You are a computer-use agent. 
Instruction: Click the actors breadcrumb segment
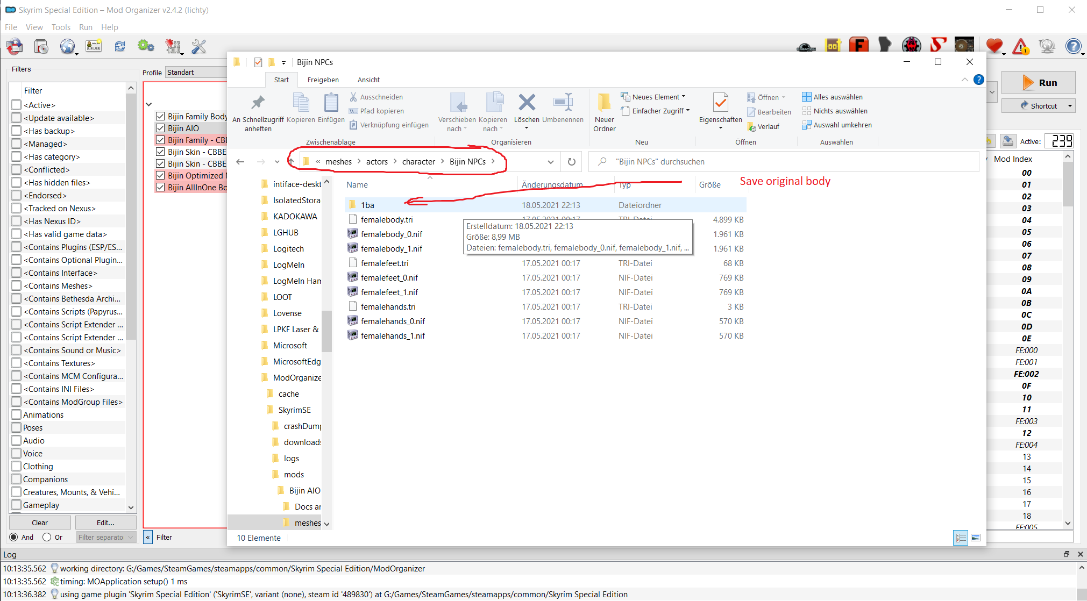[x=376, y=162]
